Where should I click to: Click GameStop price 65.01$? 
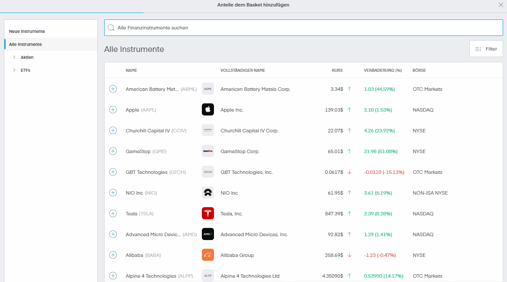tap(335, 151)
